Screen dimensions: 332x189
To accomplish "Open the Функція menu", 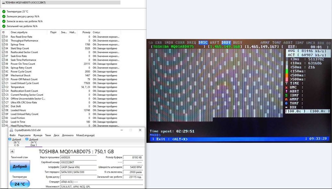I will coord(38,135).
